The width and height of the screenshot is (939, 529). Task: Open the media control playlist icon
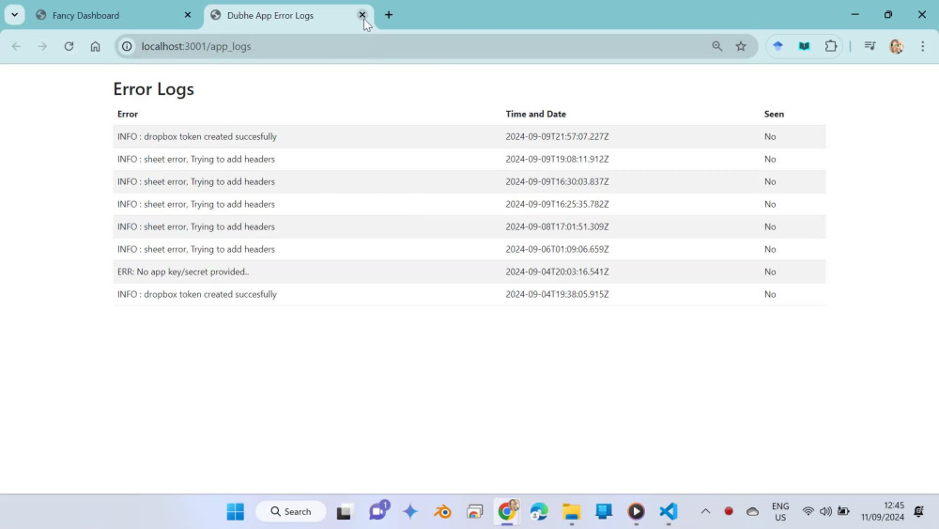tap(870, 46)
